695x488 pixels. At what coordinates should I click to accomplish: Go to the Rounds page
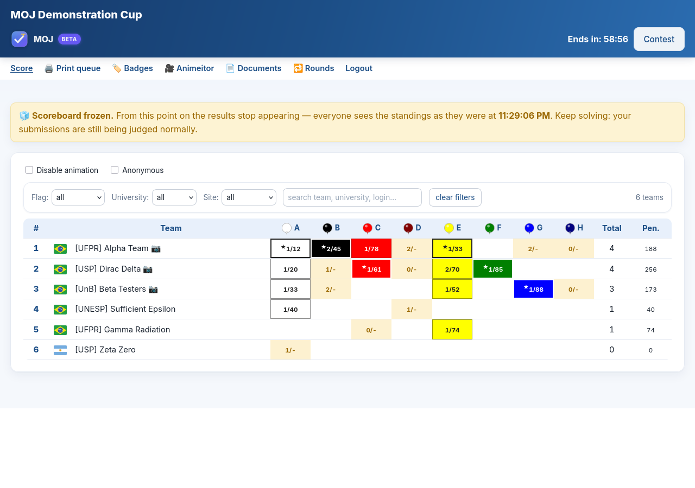(313, 68)
